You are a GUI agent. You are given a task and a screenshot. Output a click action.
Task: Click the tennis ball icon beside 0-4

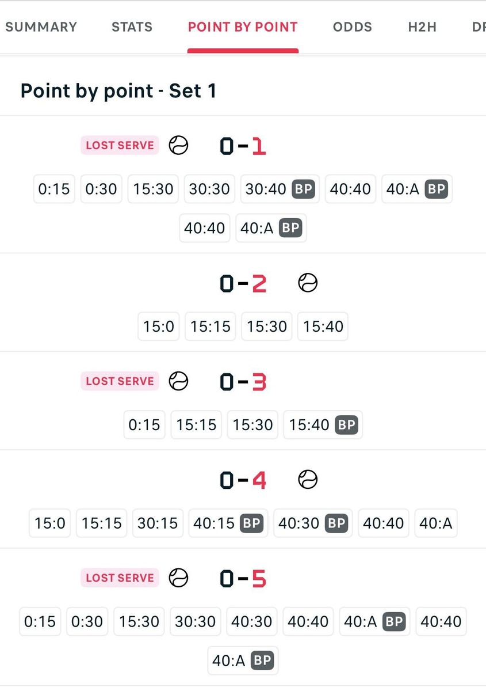308,479
